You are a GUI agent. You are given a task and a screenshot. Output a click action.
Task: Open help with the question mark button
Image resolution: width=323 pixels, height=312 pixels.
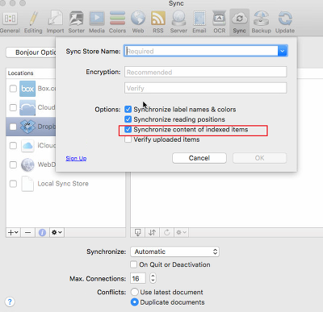point(10,302)
